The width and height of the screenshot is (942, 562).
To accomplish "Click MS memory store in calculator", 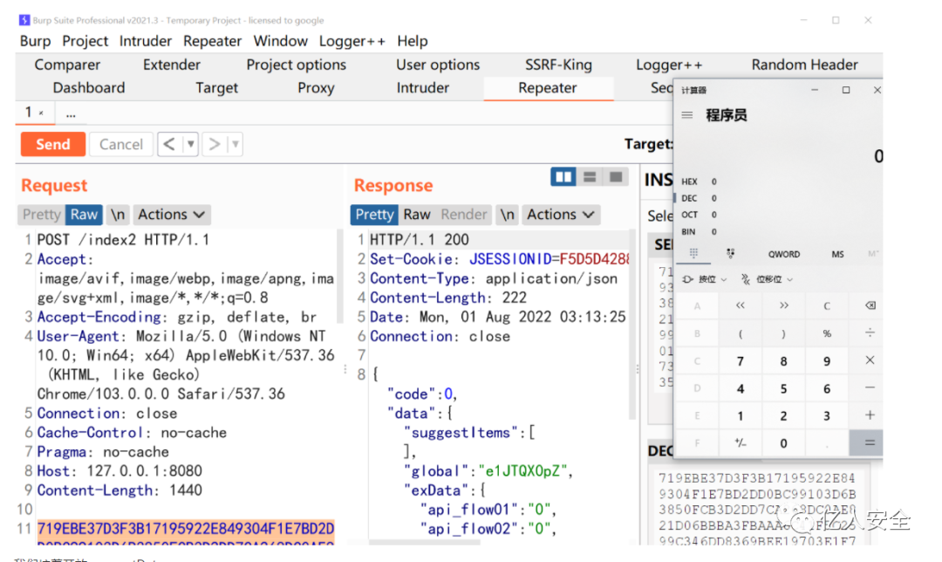I will click(837, 254).
